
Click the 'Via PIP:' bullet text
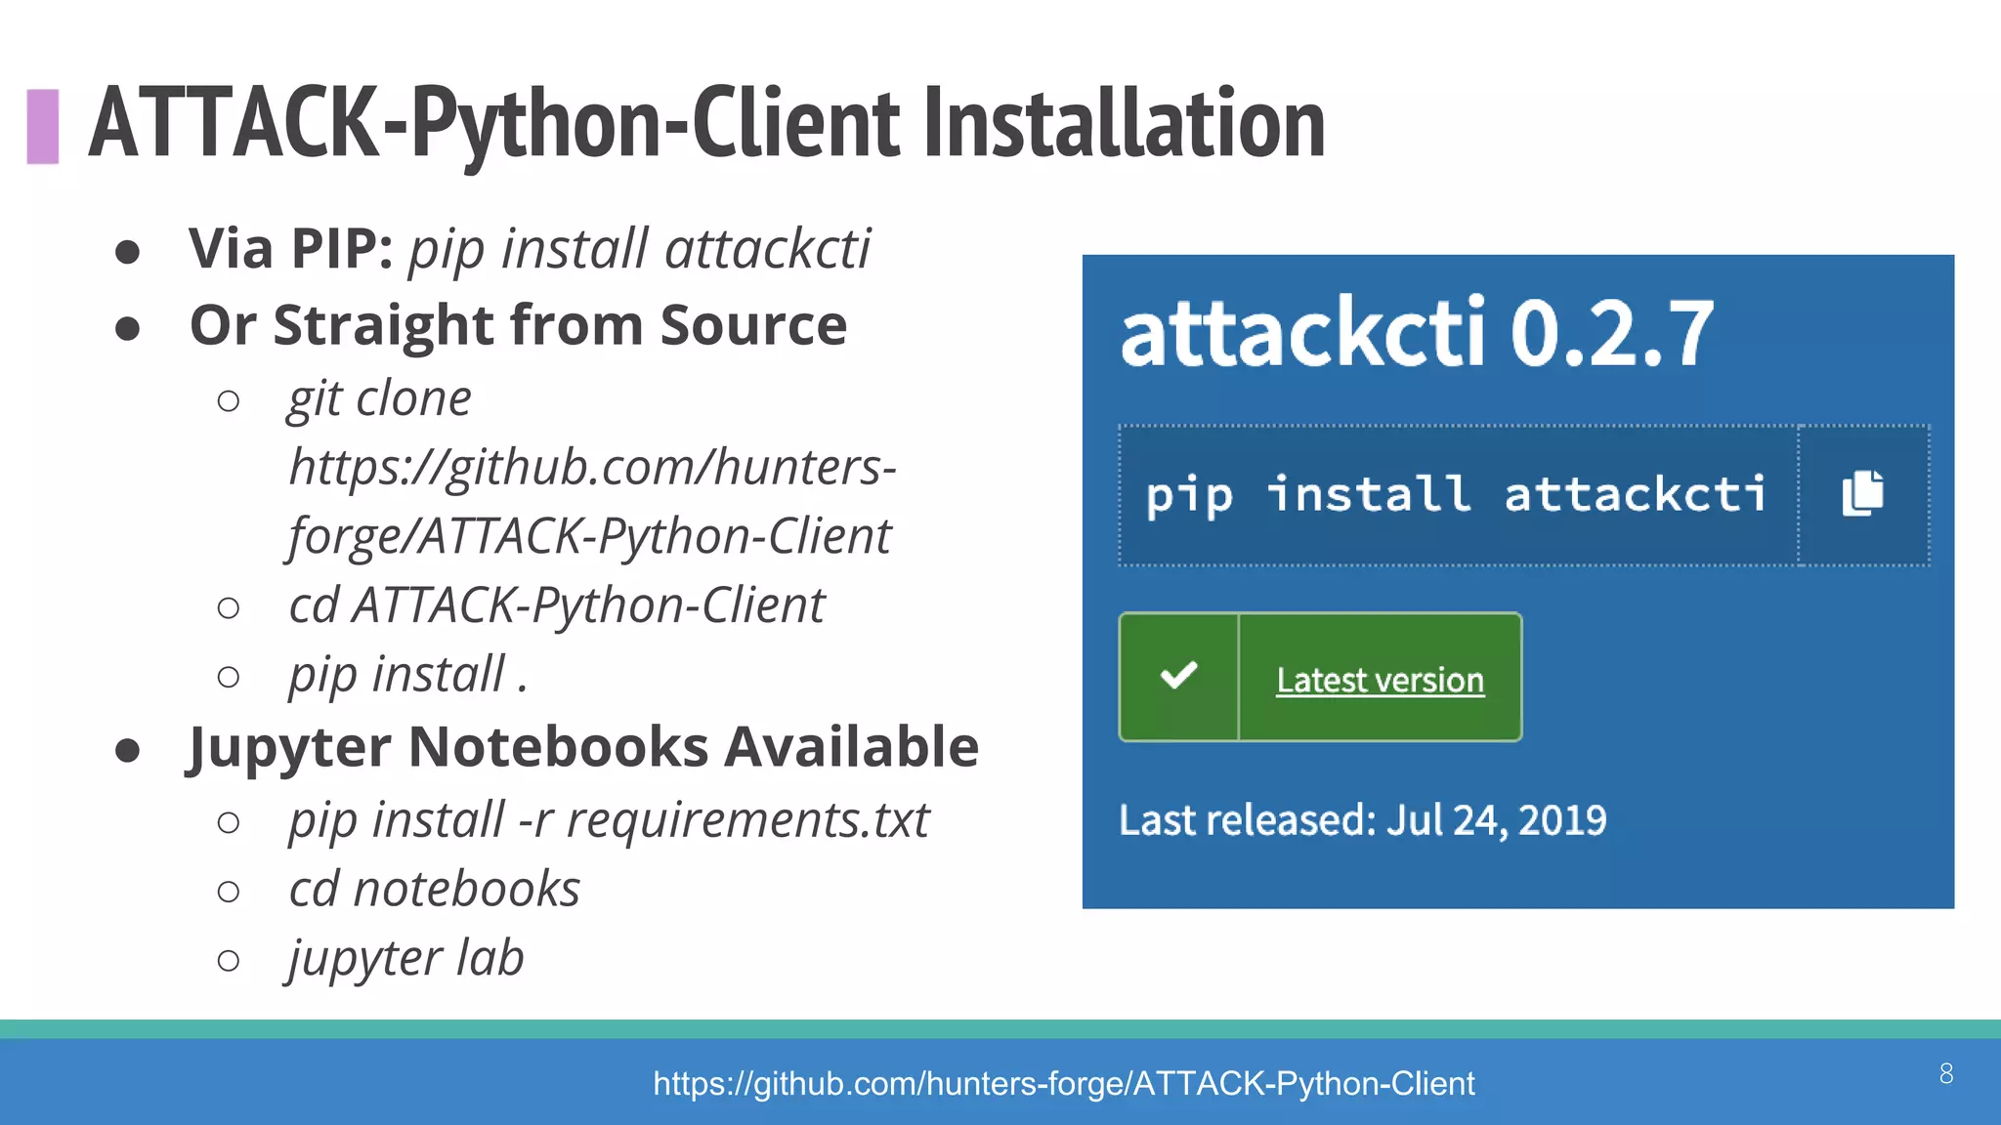coord(291,248)
